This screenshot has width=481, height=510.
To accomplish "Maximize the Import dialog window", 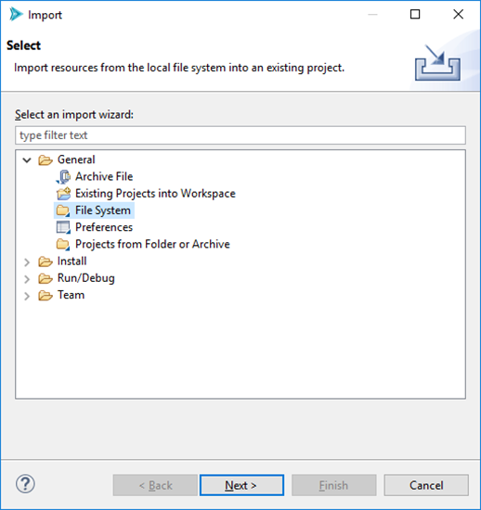I will pos(415,14).
